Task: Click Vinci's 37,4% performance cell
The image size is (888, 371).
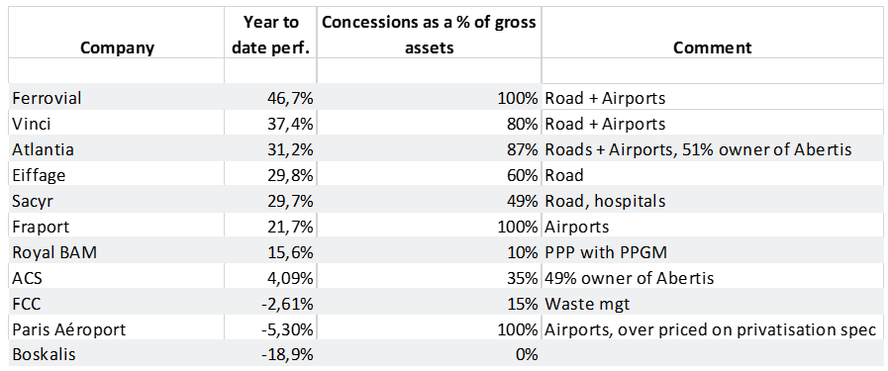Action: pos(270,124)
